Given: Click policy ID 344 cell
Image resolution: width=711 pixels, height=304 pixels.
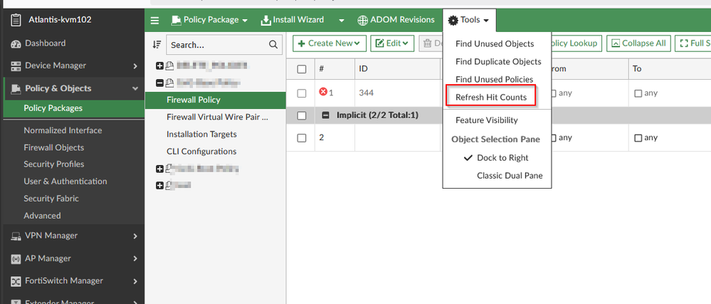Looking at the screenshot, I should coord(367,93).
